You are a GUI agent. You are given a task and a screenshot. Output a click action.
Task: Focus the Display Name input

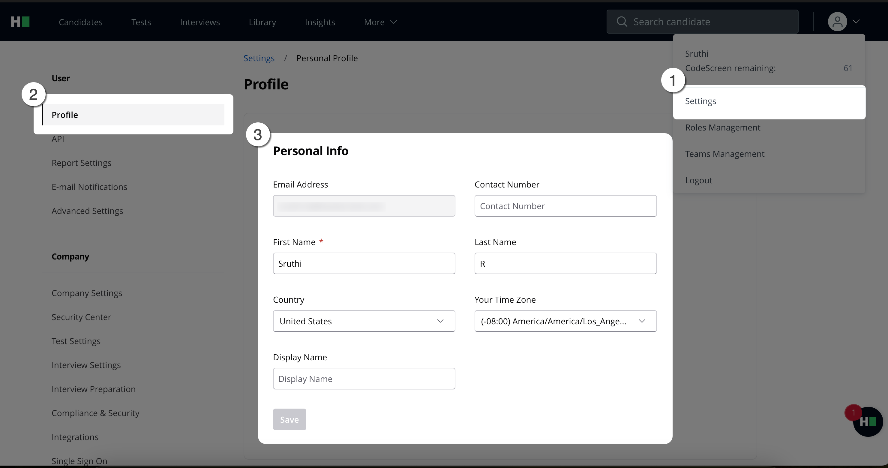tap(364, 379)
